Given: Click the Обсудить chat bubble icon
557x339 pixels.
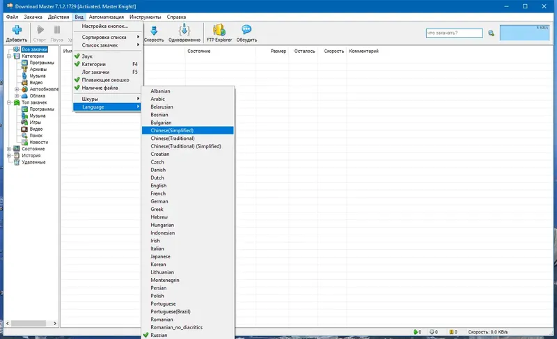Looking at the screenshot, I should tap(246, 29).
